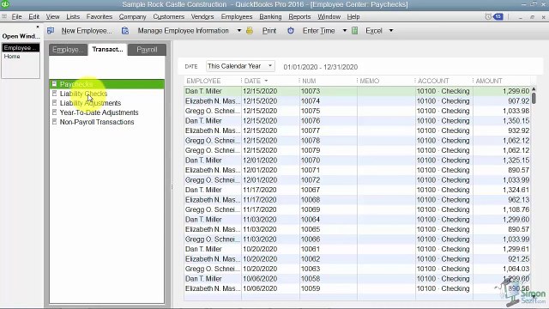Viewport: 549px width, 309px height.
Task: Open the Edit menu
Action: pos(34,17)
